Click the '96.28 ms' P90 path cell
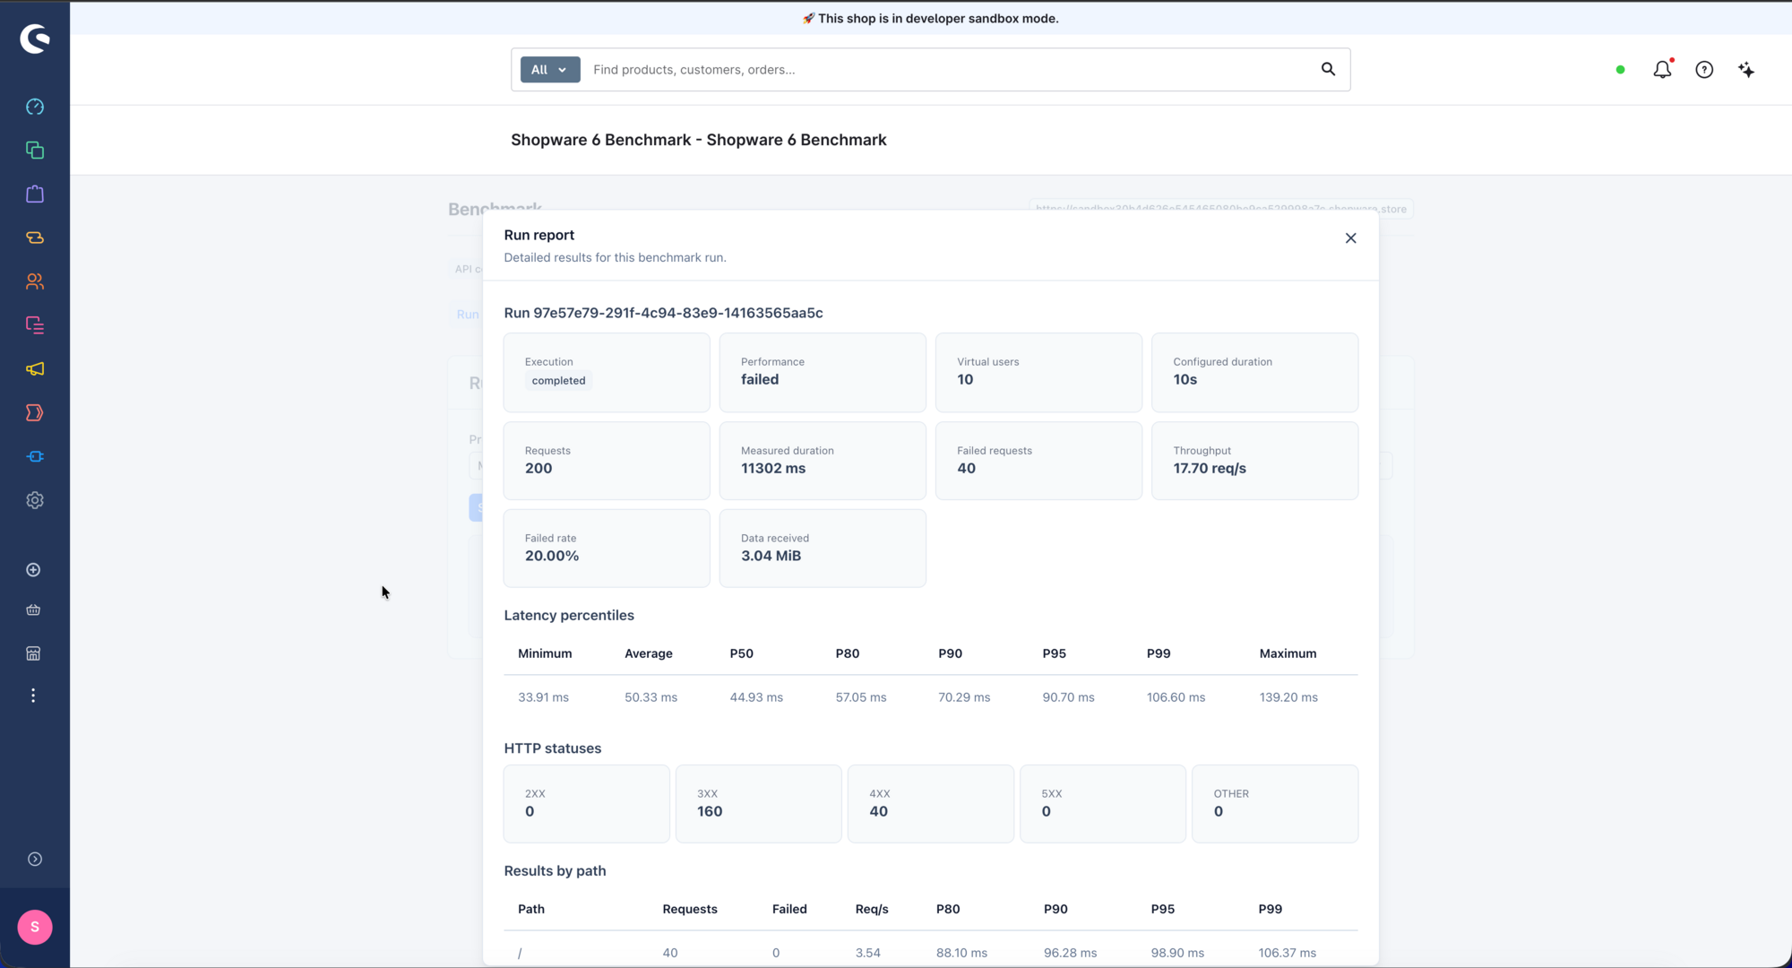Image resolution: width=1792 pixels, height=968 pixels. pyautogui.click(x=1070, y=953)
